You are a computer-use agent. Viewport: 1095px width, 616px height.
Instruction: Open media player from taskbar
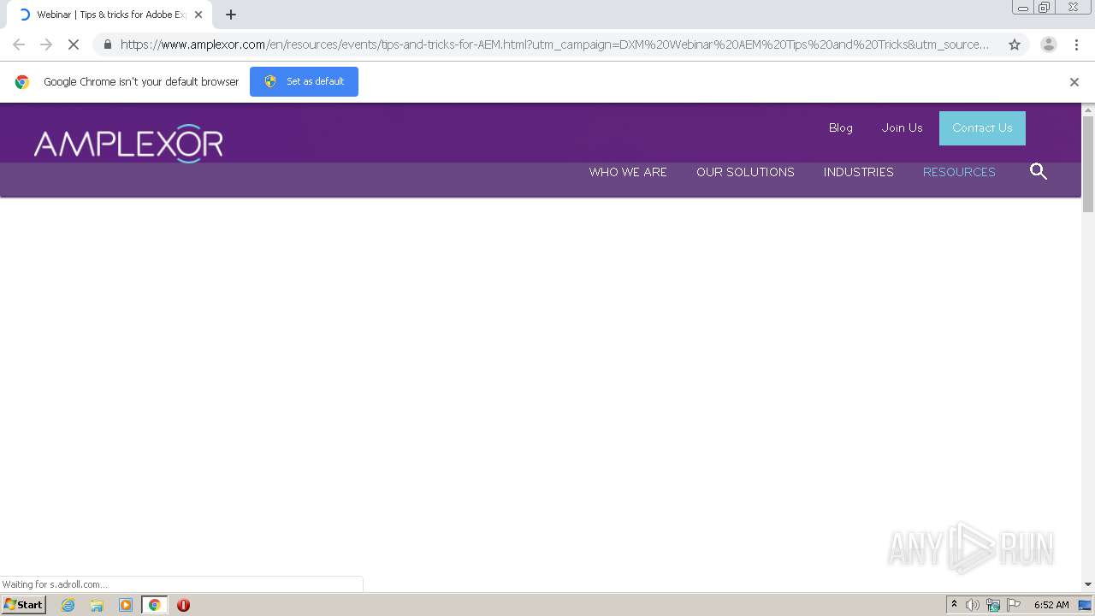pyautogui.click(x=126, y=605)
